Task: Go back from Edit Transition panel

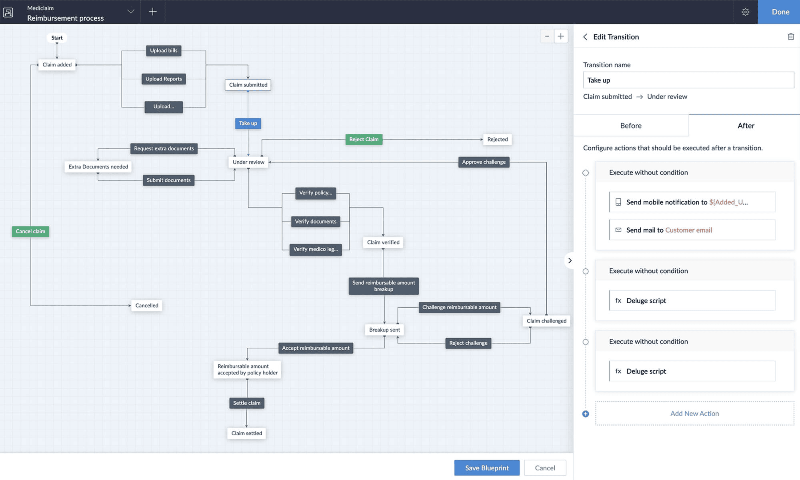Action: click(x=585, y=37)
